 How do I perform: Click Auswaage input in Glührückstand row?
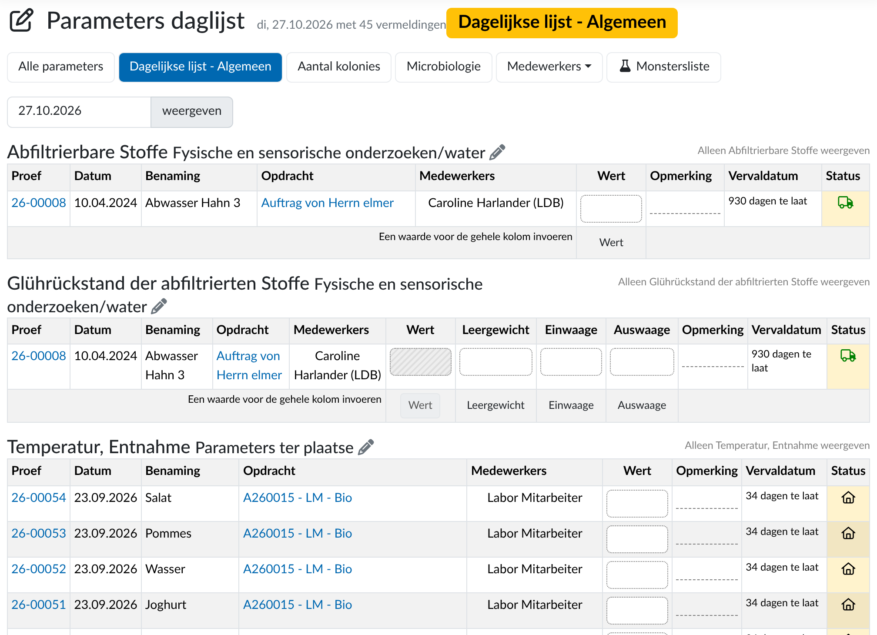642,362
